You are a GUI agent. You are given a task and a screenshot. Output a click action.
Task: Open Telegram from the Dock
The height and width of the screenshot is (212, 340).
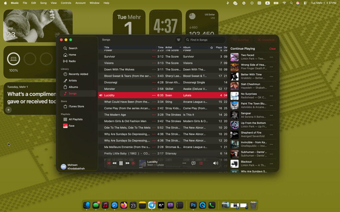pos(152,205)
